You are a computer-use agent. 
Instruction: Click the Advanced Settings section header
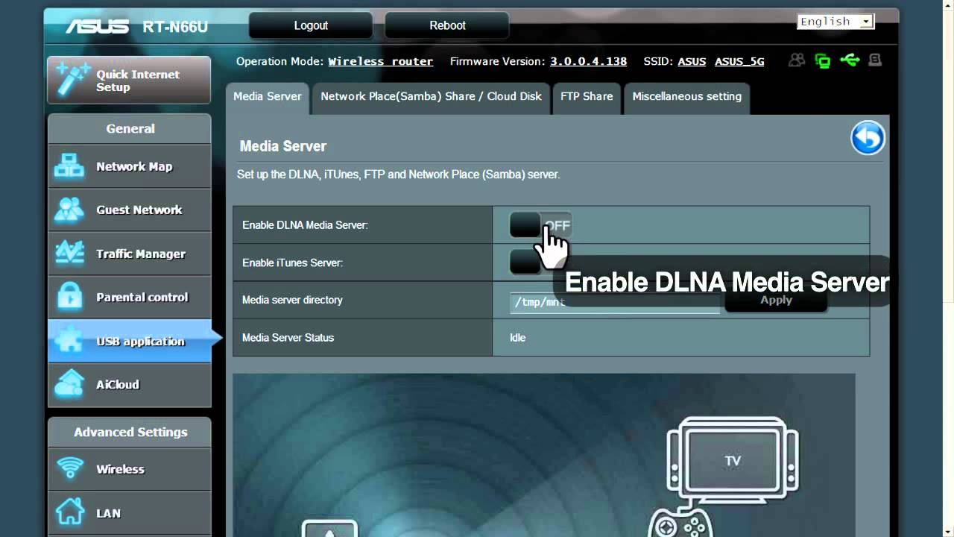[x=130, y=432]
